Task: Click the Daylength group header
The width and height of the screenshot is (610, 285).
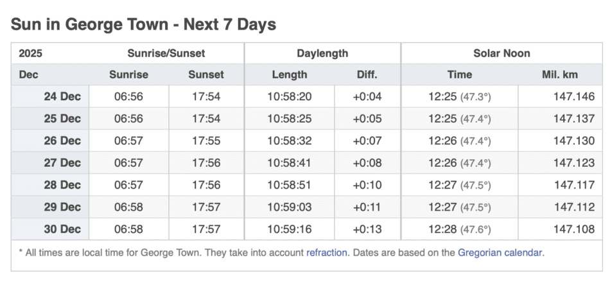Action: [322, 53]
